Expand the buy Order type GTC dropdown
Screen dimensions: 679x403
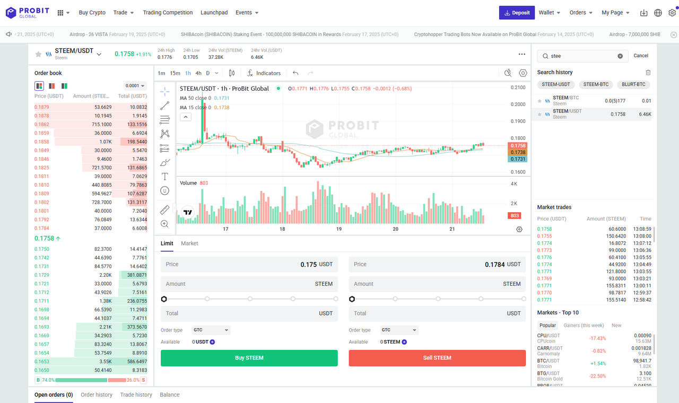tap(211, 330)
